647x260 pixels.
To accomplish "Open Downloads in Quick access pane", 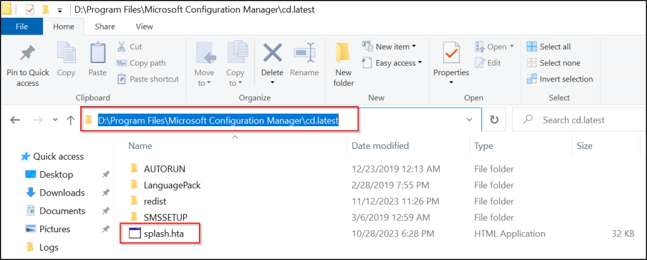I will [x=62, y=192].
